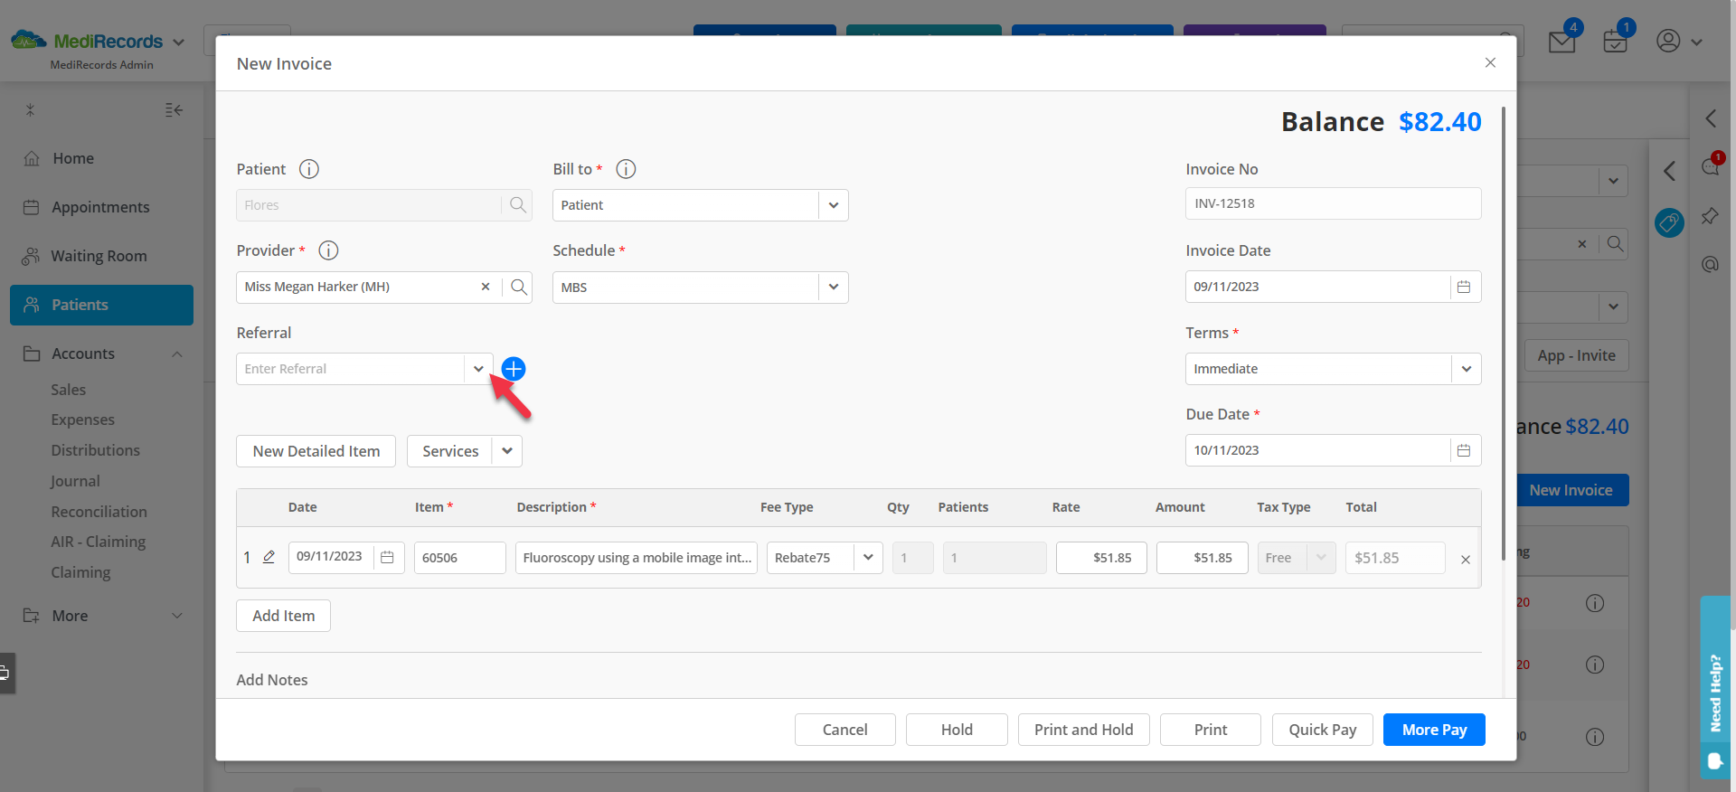
Task: Click the More Pay button
Action: (1435, 730)
